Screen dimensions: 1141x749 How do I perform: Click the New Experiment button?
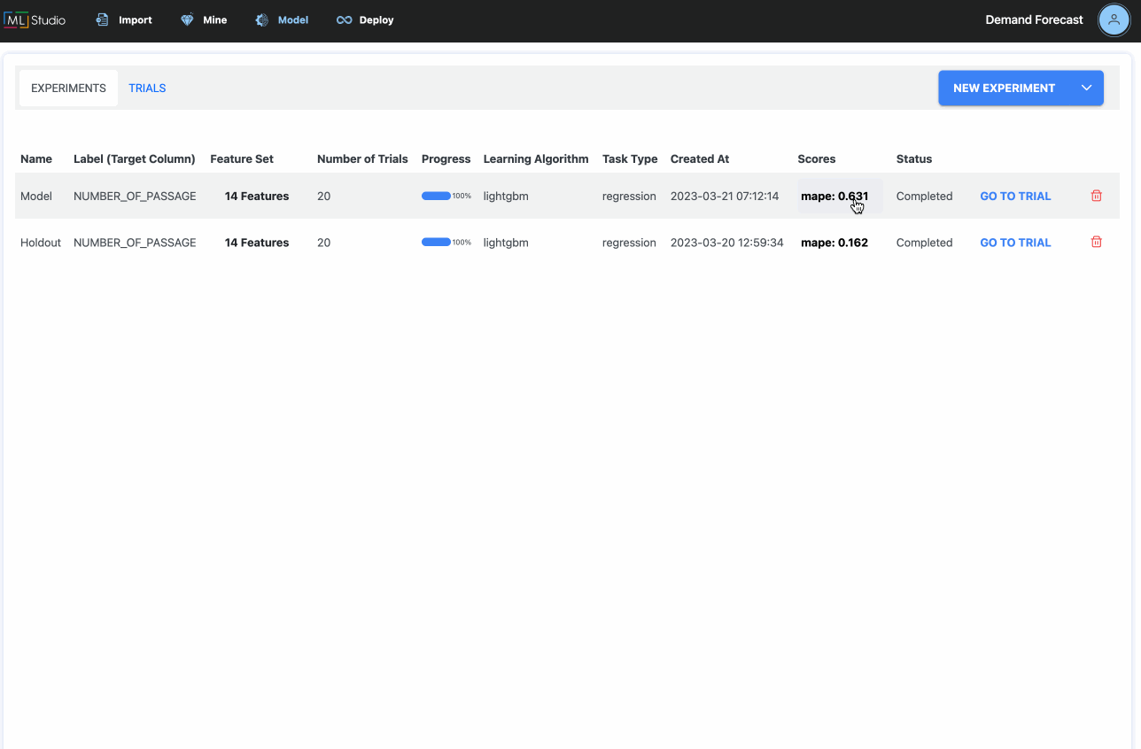(1004, 88)
